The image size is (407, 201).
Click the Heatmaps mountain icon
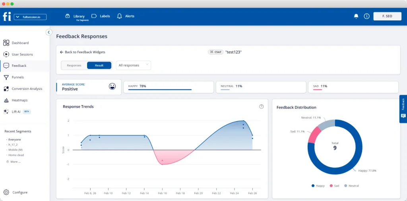click(6, 100)
